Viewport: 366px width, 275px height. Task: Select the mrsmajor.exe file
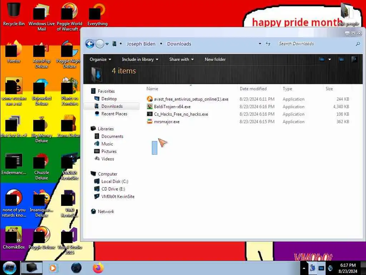pyautogui.click(x=167, y=122)
